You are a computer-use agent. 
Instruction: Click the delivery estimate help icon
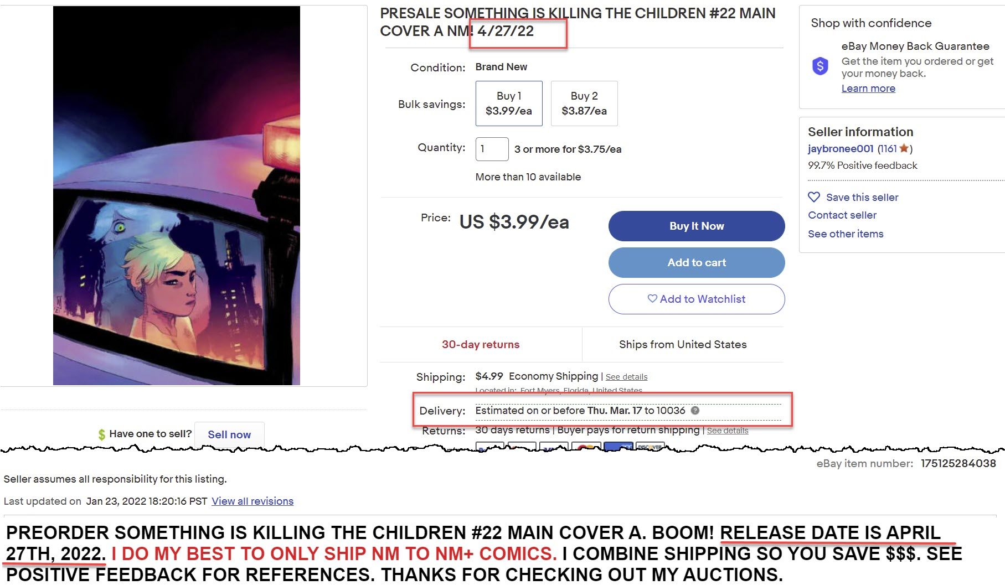coord(695,411)
